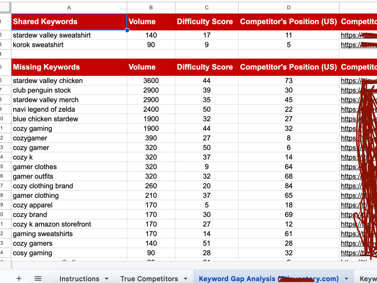
Task: Select the 'korok sweatshirt' cell
Action: 69,45
